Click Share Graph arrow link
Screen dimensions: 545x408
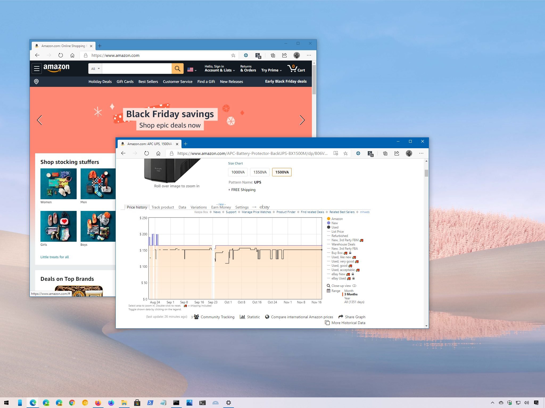pos(352,317)
